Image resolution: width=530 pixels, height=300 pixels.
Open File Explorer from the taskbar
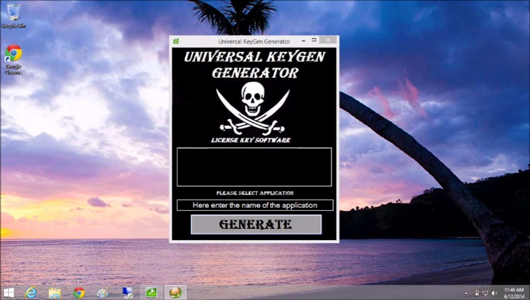[55, 293]
